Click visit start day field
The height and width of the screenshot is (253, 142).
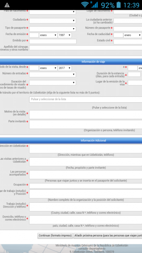[x=34, y=68]
